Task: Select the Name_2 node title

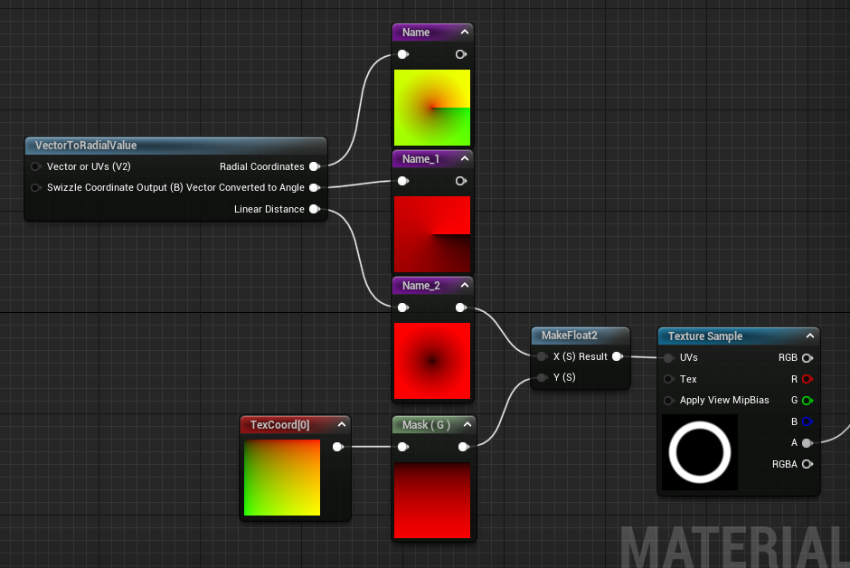Action: click(421, 286)
